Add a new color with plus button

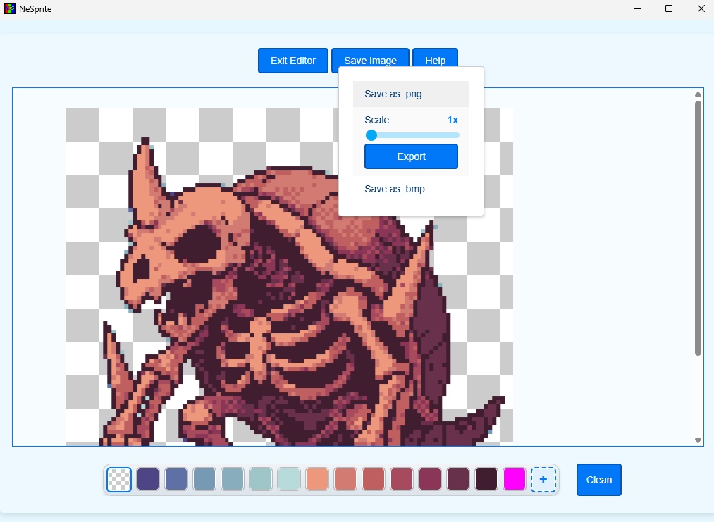(543, 480)
